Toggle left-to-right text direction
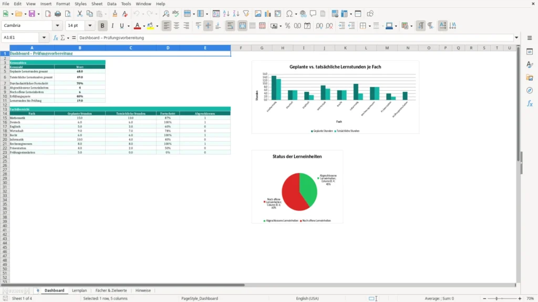 click(x=421, y=26)
